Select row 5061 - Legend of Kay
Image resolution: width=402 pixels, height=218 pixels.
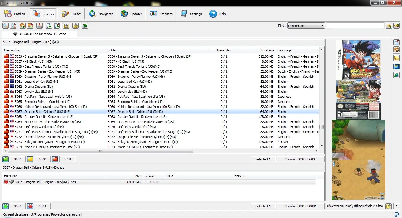[161, 82]
